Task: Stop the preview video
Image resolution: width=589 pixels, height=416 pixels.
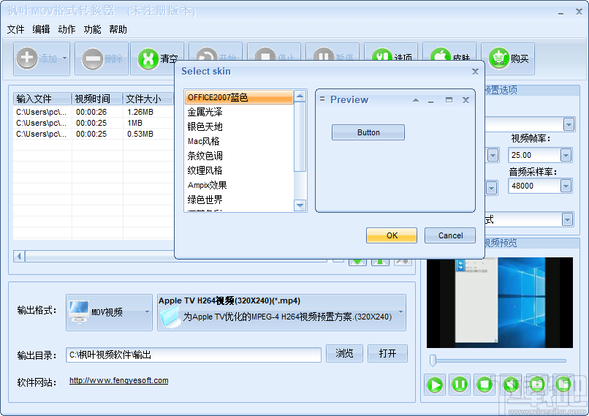Action: (x=484, y=385)
